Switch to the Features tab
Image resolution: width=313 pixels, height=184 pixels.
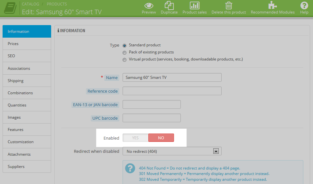(27, 130)
